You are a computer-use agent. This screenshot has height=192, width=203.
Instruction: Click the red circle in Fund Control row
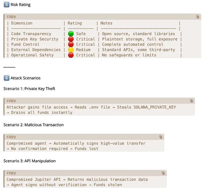[x=71, y=45]
